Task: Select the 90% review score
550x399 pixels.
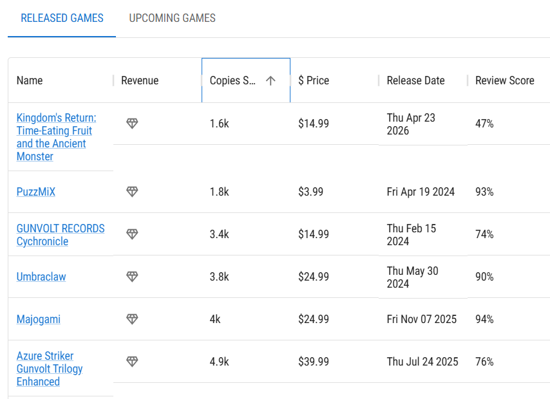Action: 484,277
